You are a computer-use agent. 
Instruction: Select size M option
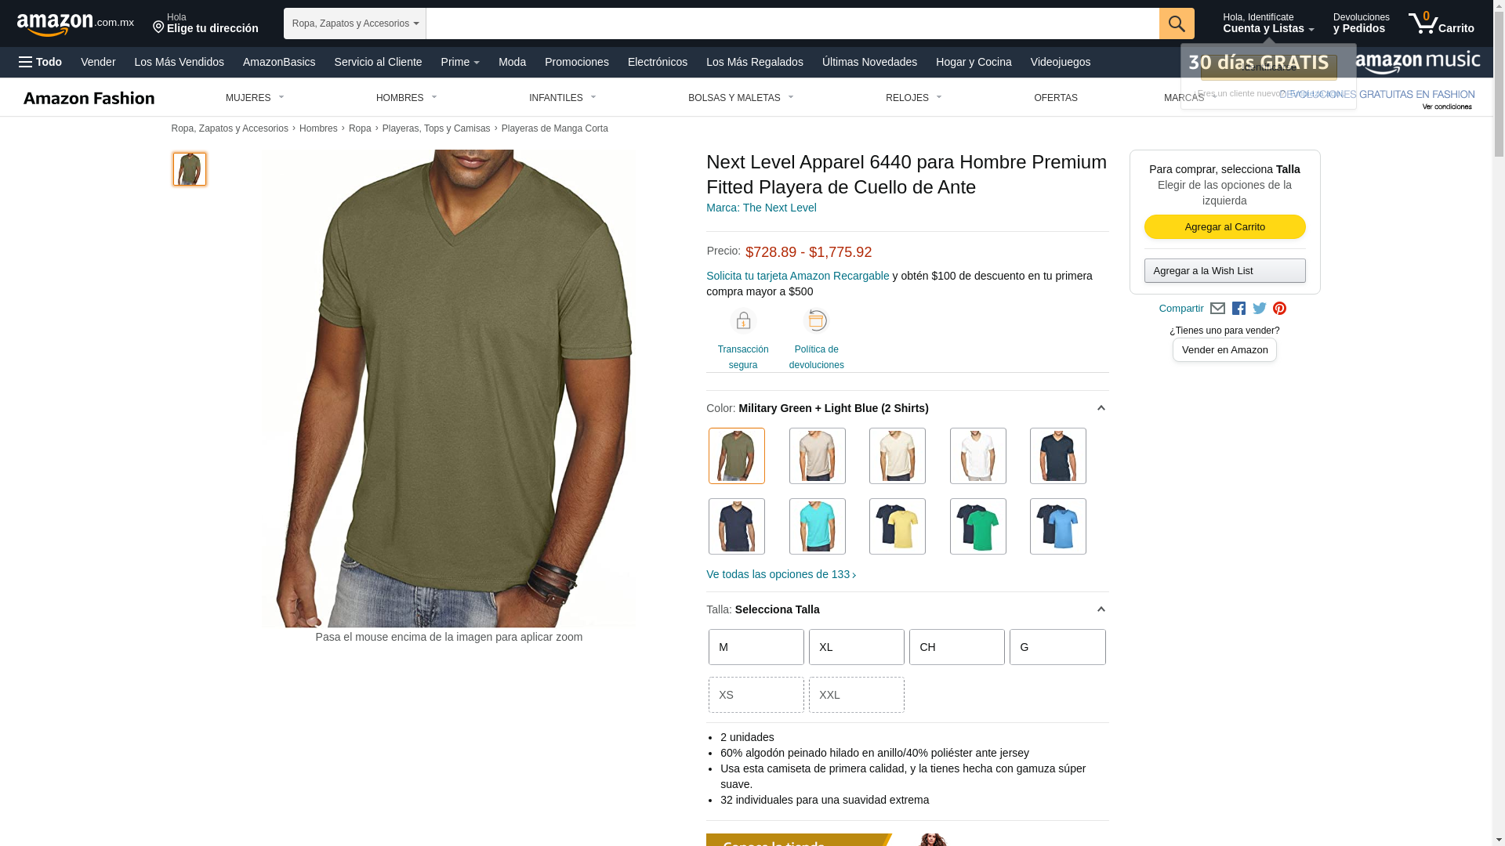(756, 647)
